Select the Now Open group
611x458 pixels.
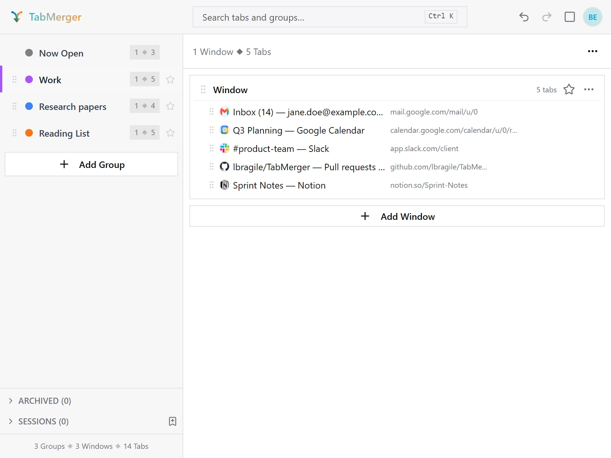[x=92, y=53]
